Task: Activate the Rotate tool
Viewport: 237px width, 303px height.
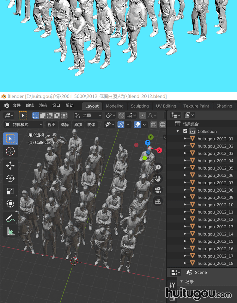Action: (10, 178)
